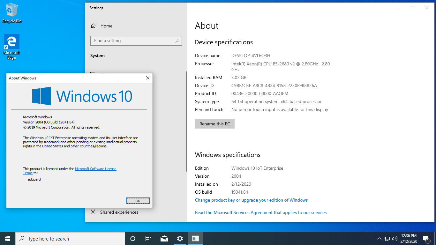Click System type value 64-bit operating system
Image resolution: width=436 pixels, height=245 pixels.
pyautogui.click(x=276, y=101)
